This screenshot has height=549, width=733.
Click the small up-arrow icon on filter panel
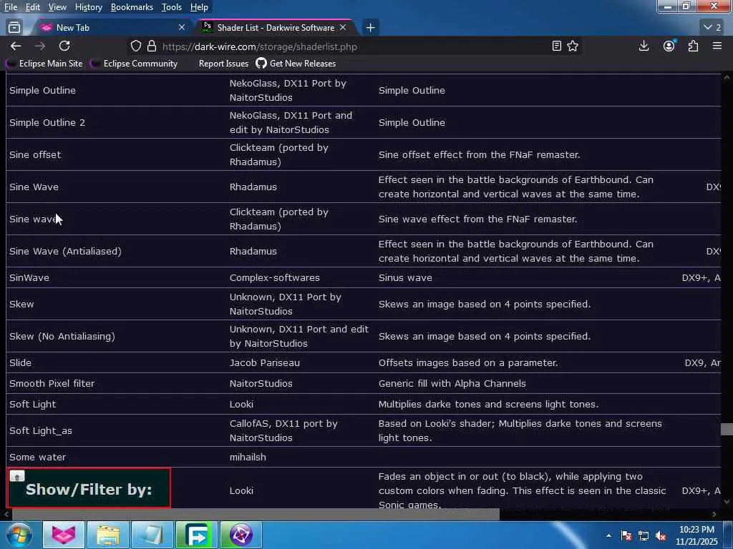pyautogui.click(x=17, y=476)
